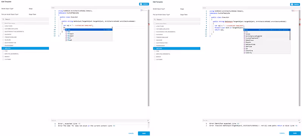Screen dimensions: 302x136
Task: Click the ';expected' error line in left panel
Action: coord(69,124)
